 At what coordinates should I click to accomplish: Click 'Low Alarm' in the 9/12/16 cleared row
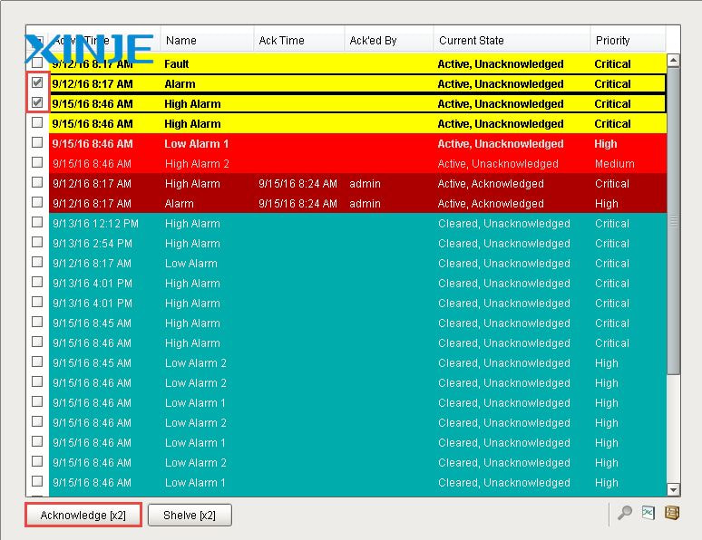coord(191,264)
